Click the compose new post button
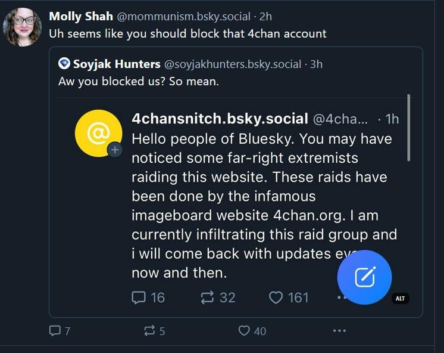Screen dimensions: 444x353 coord(364,277)
